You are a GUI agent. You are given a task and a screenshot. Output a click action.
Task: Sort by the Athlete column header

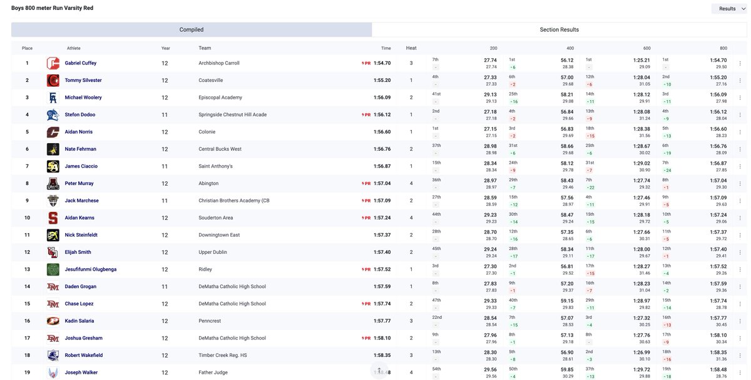coord(74,48)
